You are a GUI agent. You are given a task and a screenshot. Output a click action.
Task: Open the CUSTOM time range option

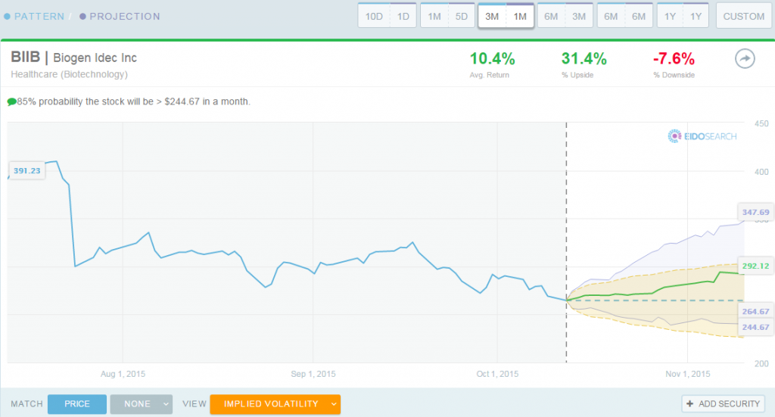tap(744, 17)
